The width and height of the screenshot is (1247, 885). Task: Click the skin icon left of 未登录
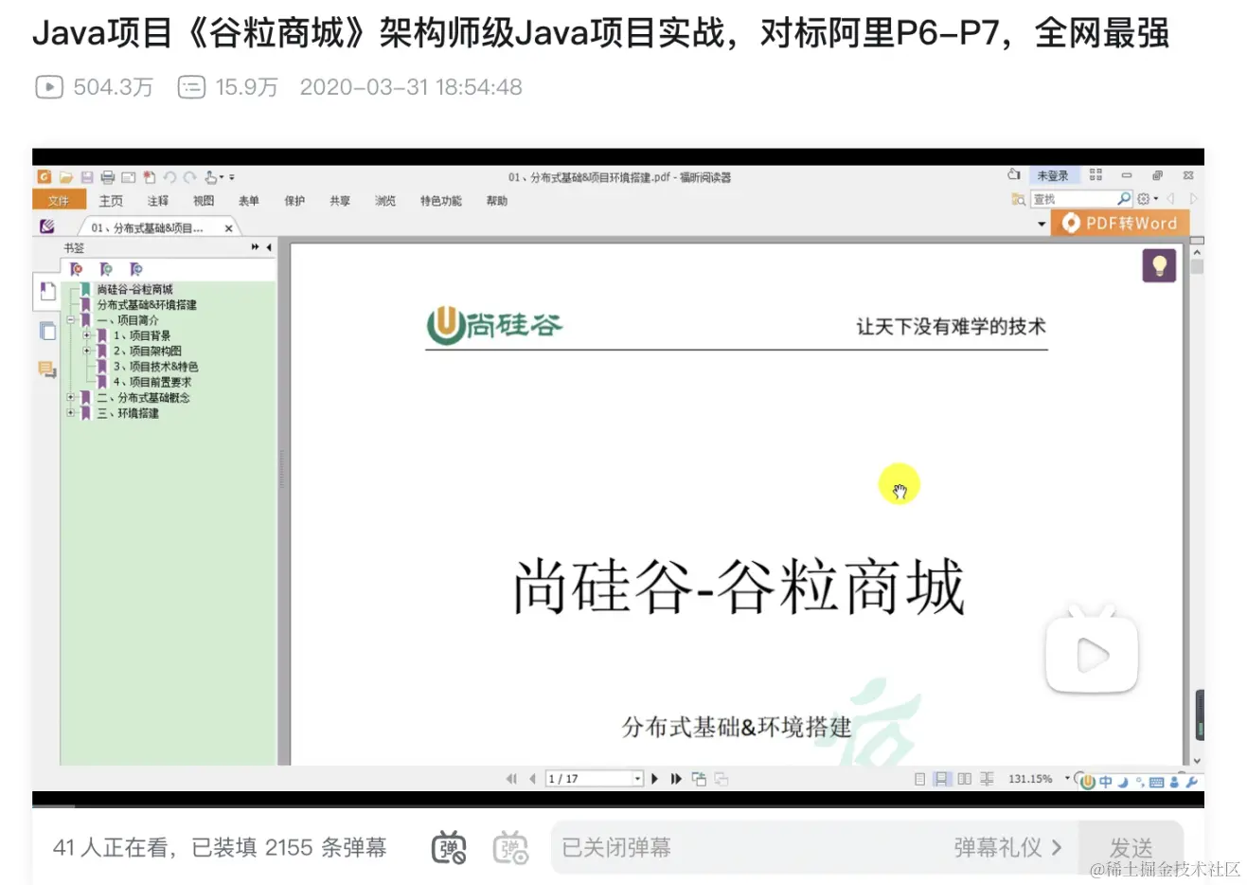point(1014,175)
